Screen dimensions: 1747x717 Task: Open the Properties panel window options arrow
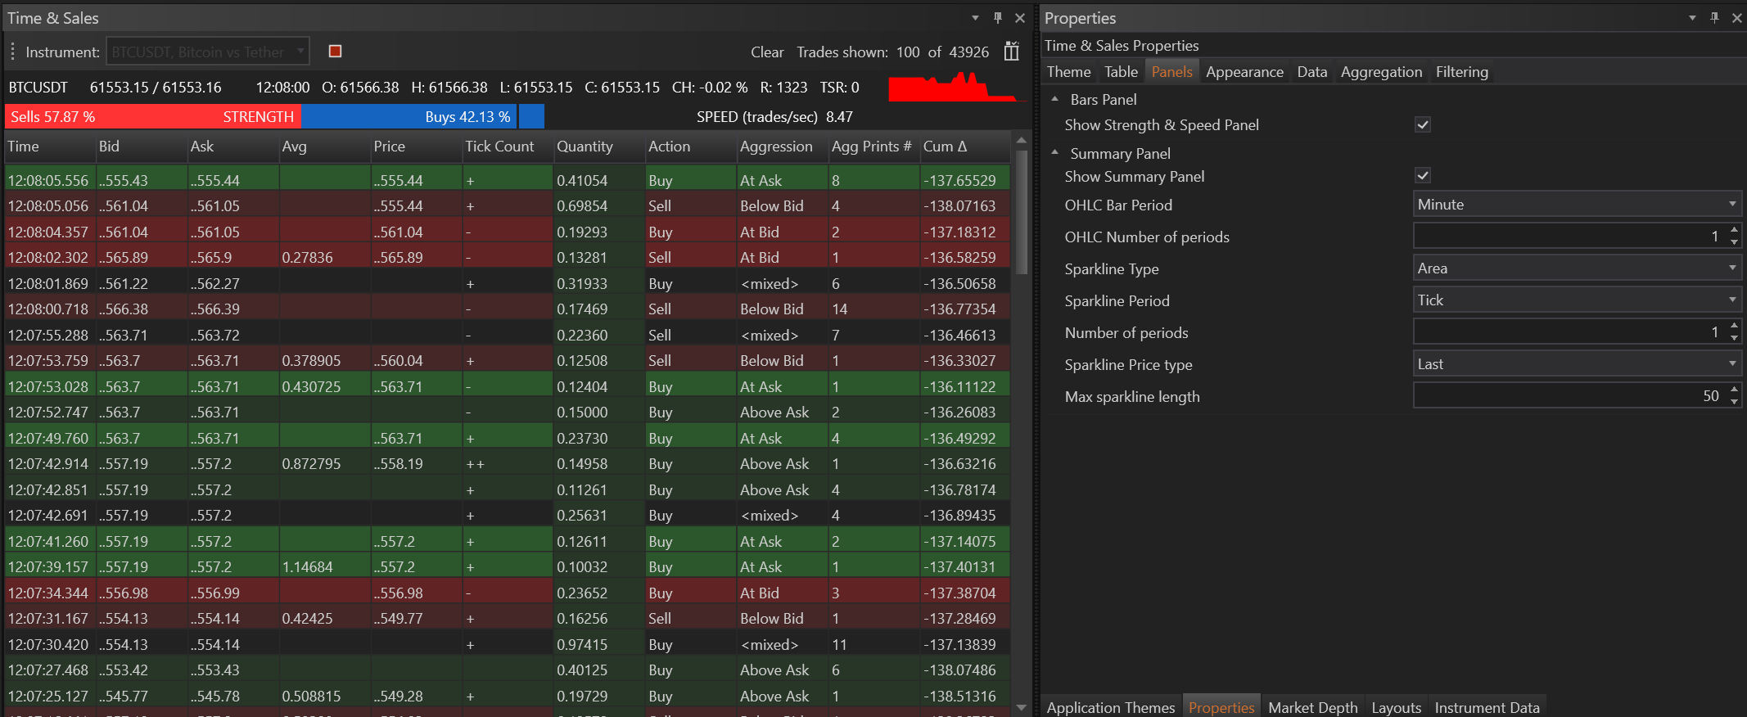pyautogui.click(x=1692, y=17)
